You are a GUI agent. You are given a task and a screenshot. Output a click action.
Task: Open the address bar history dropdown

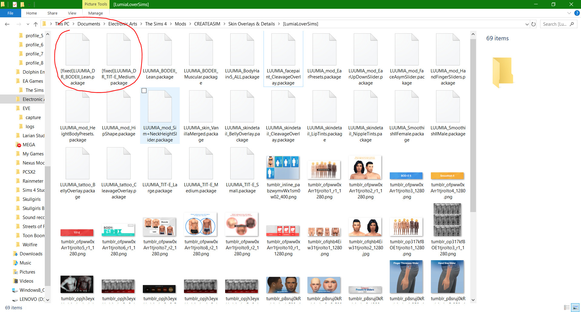(x=527, y=24)
